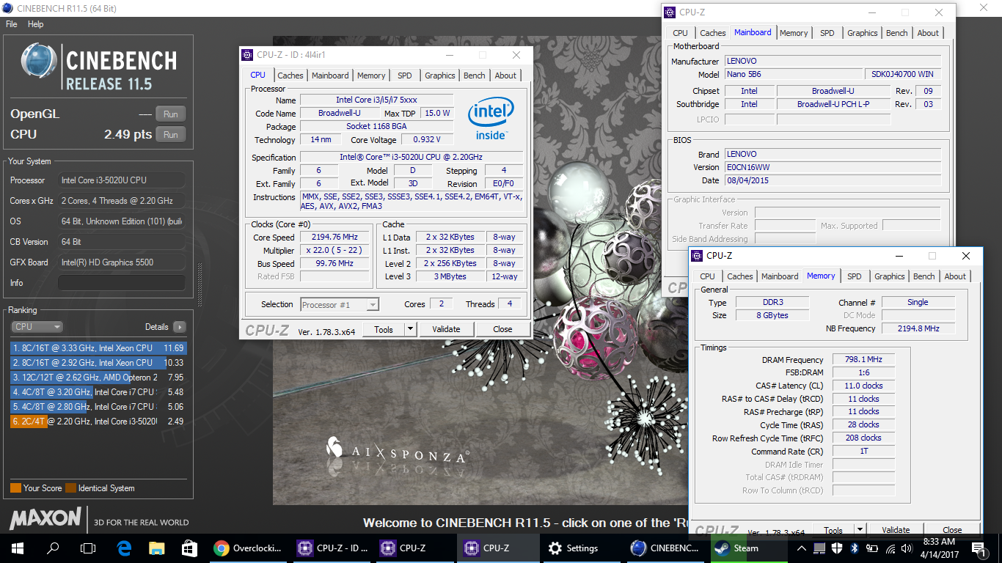Screen dimensions: 1002x563
Task: Open Mainboard tab in Memory CPU-Z window
Action: 779,276
